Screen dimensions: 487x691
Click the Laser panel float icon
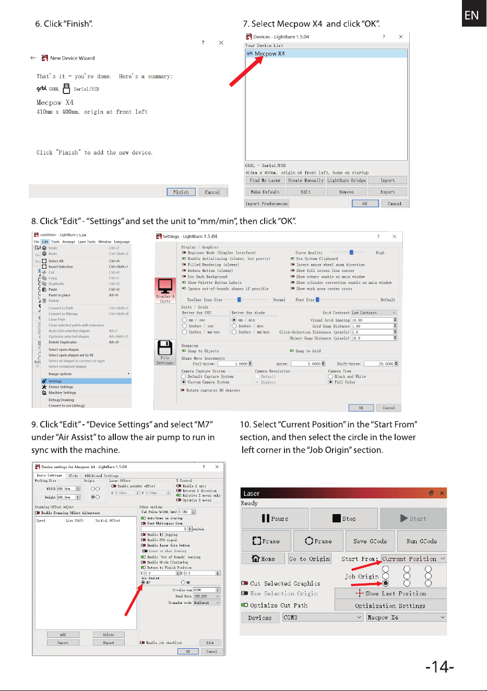click(x=431, y=493)
